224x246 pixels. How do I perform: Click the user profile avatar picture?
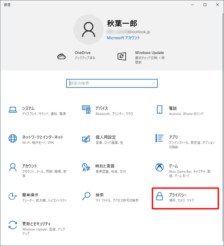(x=89, y=30)
